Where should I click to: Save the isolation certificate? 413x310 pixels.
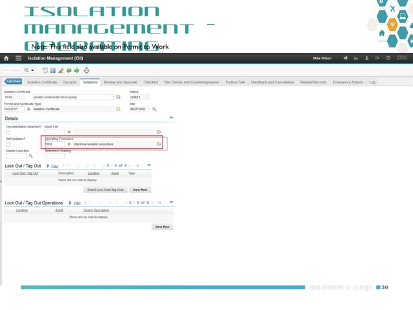click(53, 71)
